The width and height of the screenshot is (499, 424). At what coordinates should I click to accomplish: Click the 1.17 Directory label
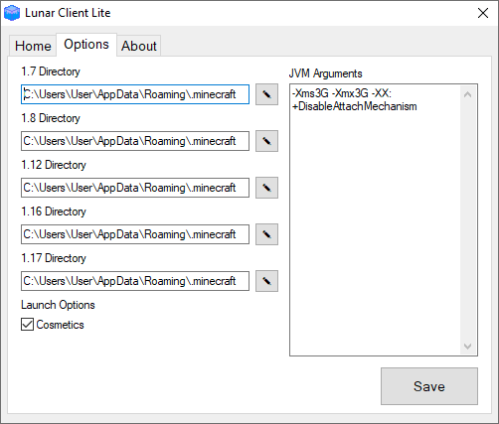click(x=54, y=258)
